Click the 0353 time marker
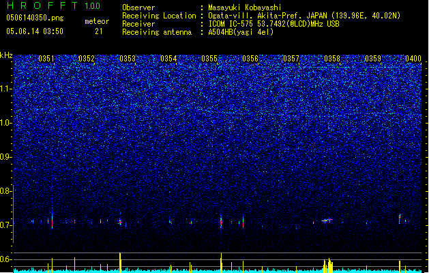 click(x=128, y=59)
